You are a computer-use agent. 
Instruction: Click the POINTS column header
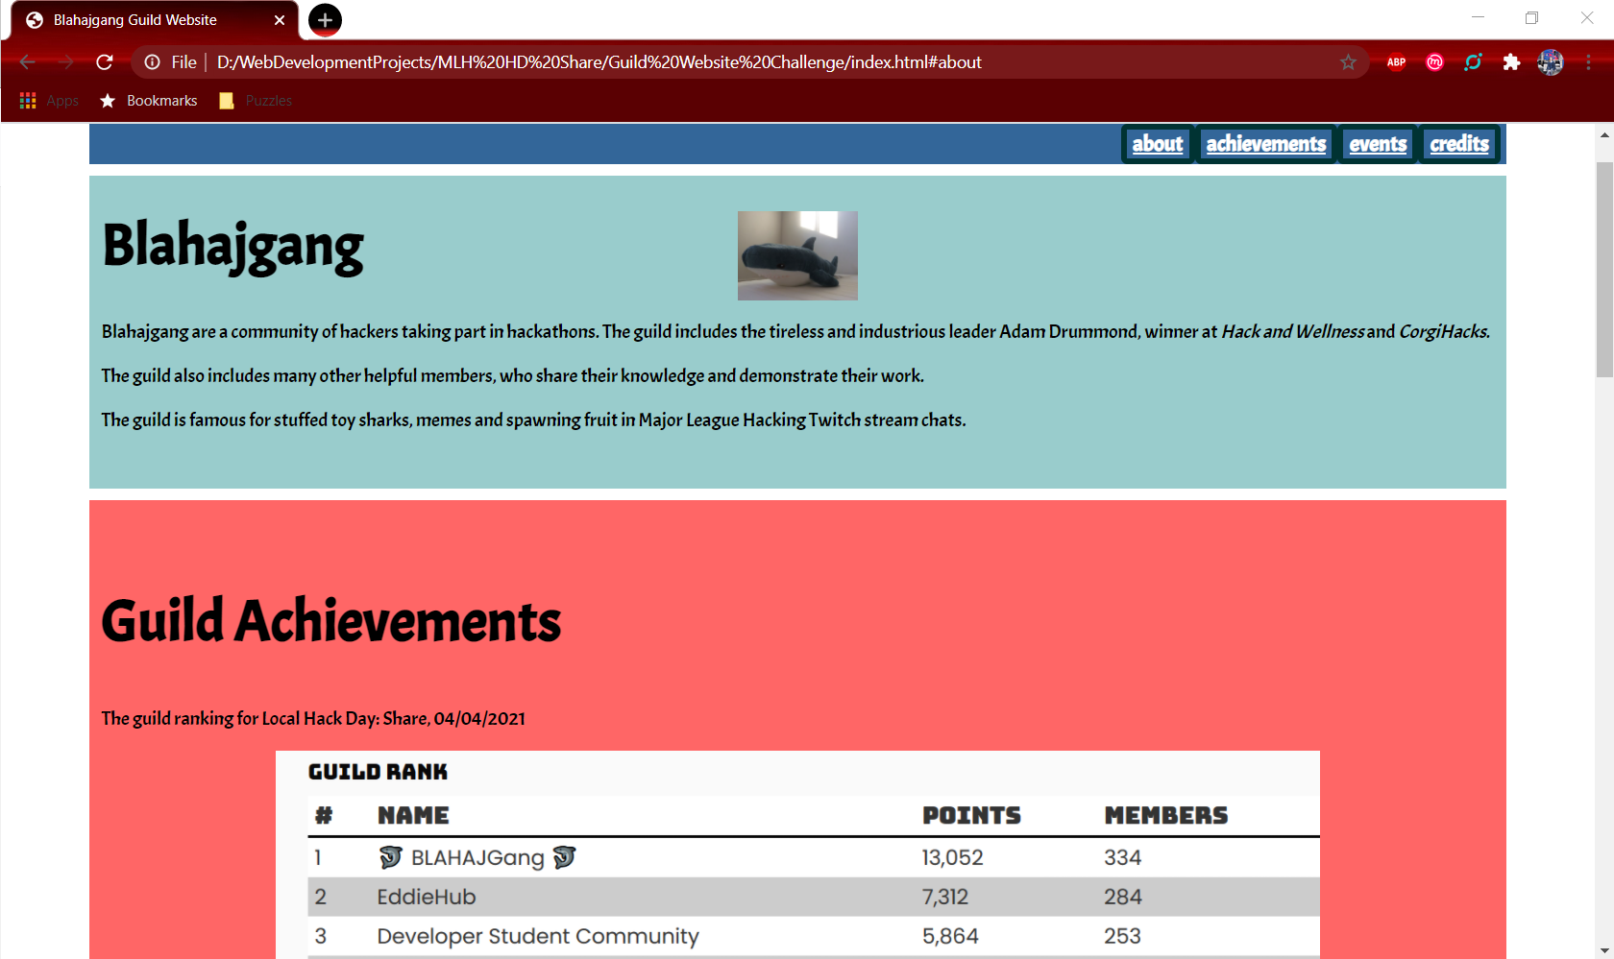pos(971,815)
